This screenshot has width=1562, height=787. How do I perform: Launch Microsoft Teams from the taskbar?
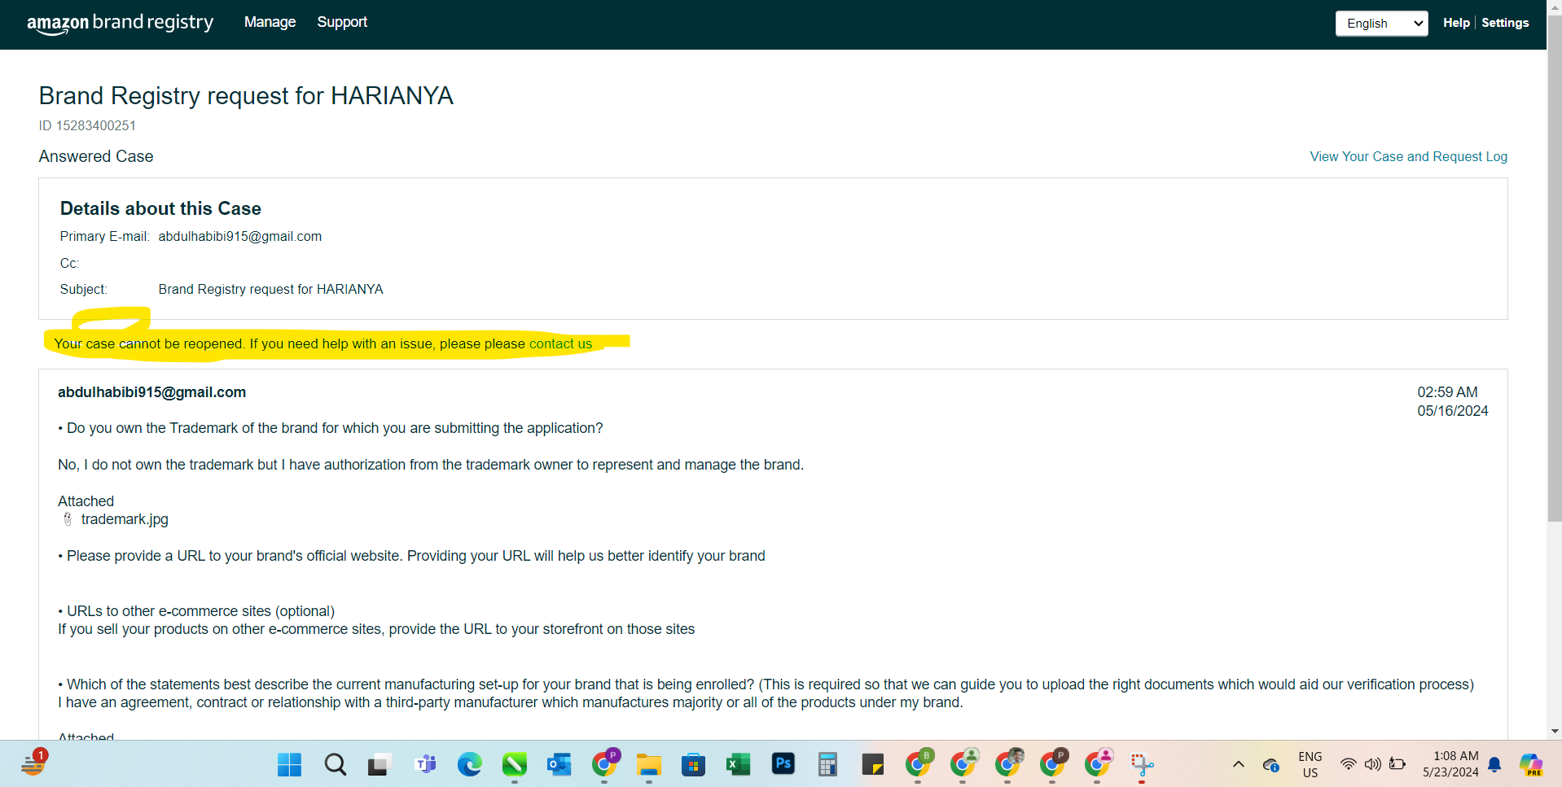coord(424,764)
